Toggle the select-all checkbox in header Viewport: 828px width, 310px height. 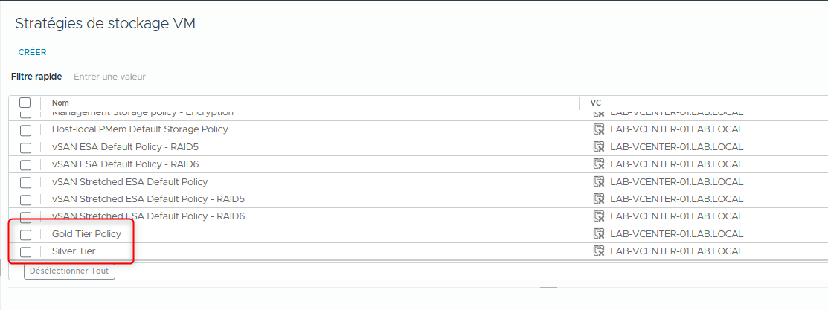pyautogui.click(x=25, y=103)
